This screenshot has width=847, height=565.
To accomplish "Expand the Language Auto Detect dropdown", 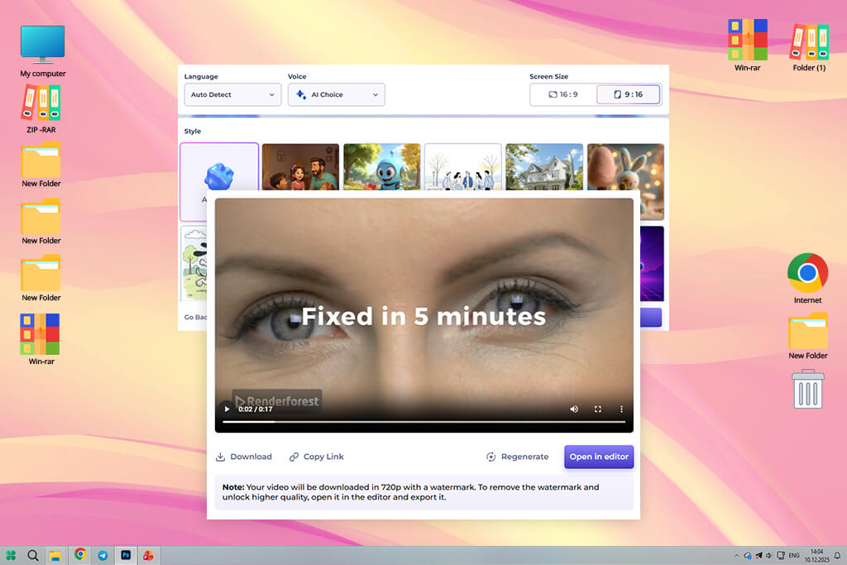I will click(232, 94).
